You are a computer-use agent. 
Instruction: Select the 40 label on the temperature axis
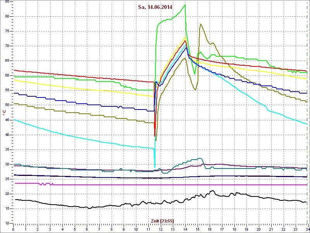(x=7, y=135)
